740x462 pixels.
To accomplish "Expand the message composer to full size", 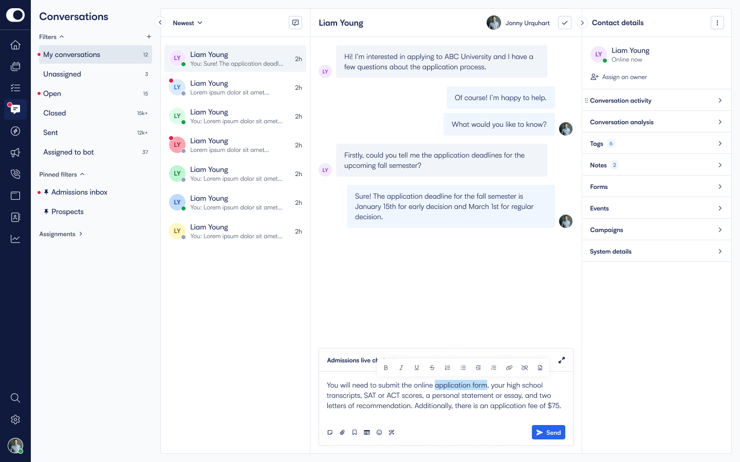I will [x=562, y=360].
